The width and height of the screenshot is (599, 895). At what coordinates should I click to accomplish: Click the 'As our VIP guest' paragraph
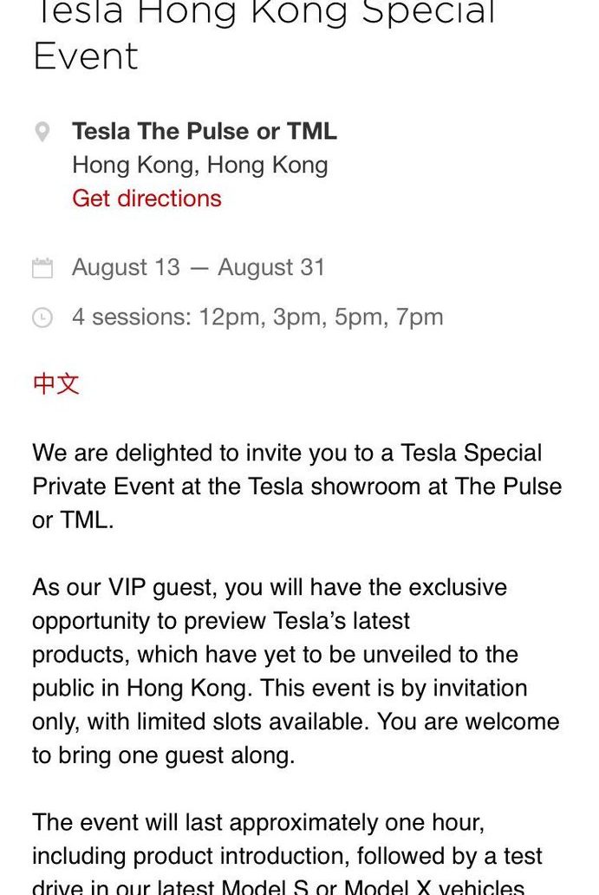click(x=296, y=671)
